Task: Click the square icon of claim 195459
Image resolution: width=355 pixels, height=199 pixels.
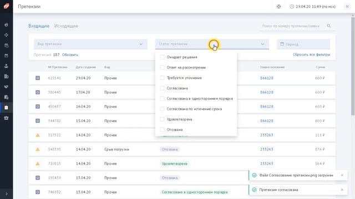Action: click(x=38, y=178)
